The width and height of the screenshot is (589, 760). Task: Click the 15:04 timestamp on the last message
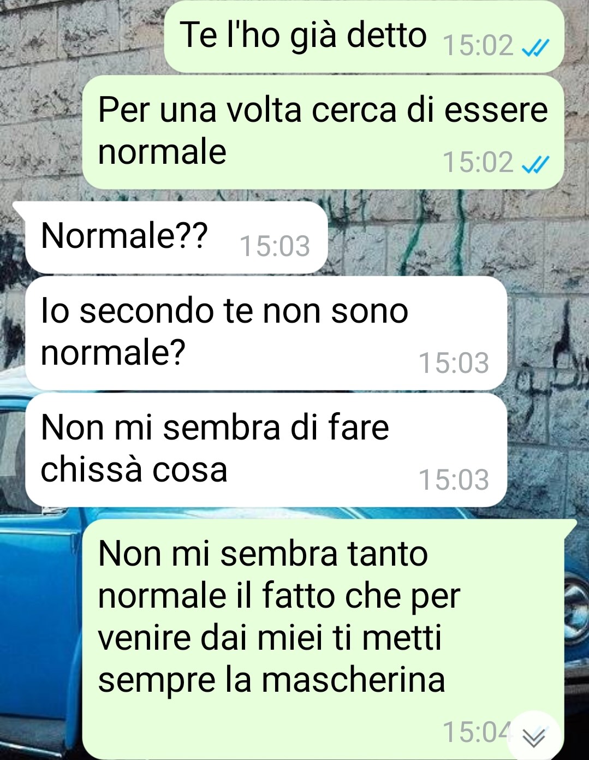pos(475,732)
